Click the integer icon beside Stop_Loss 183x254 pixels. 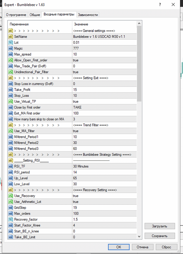pyautogui.click(x=11, y=96)
